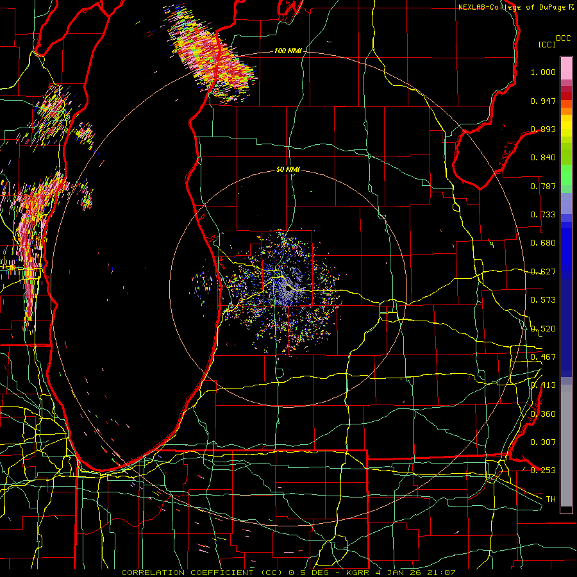
Task: Select the 0.467 scale value
Action: (x=543, y=357)
